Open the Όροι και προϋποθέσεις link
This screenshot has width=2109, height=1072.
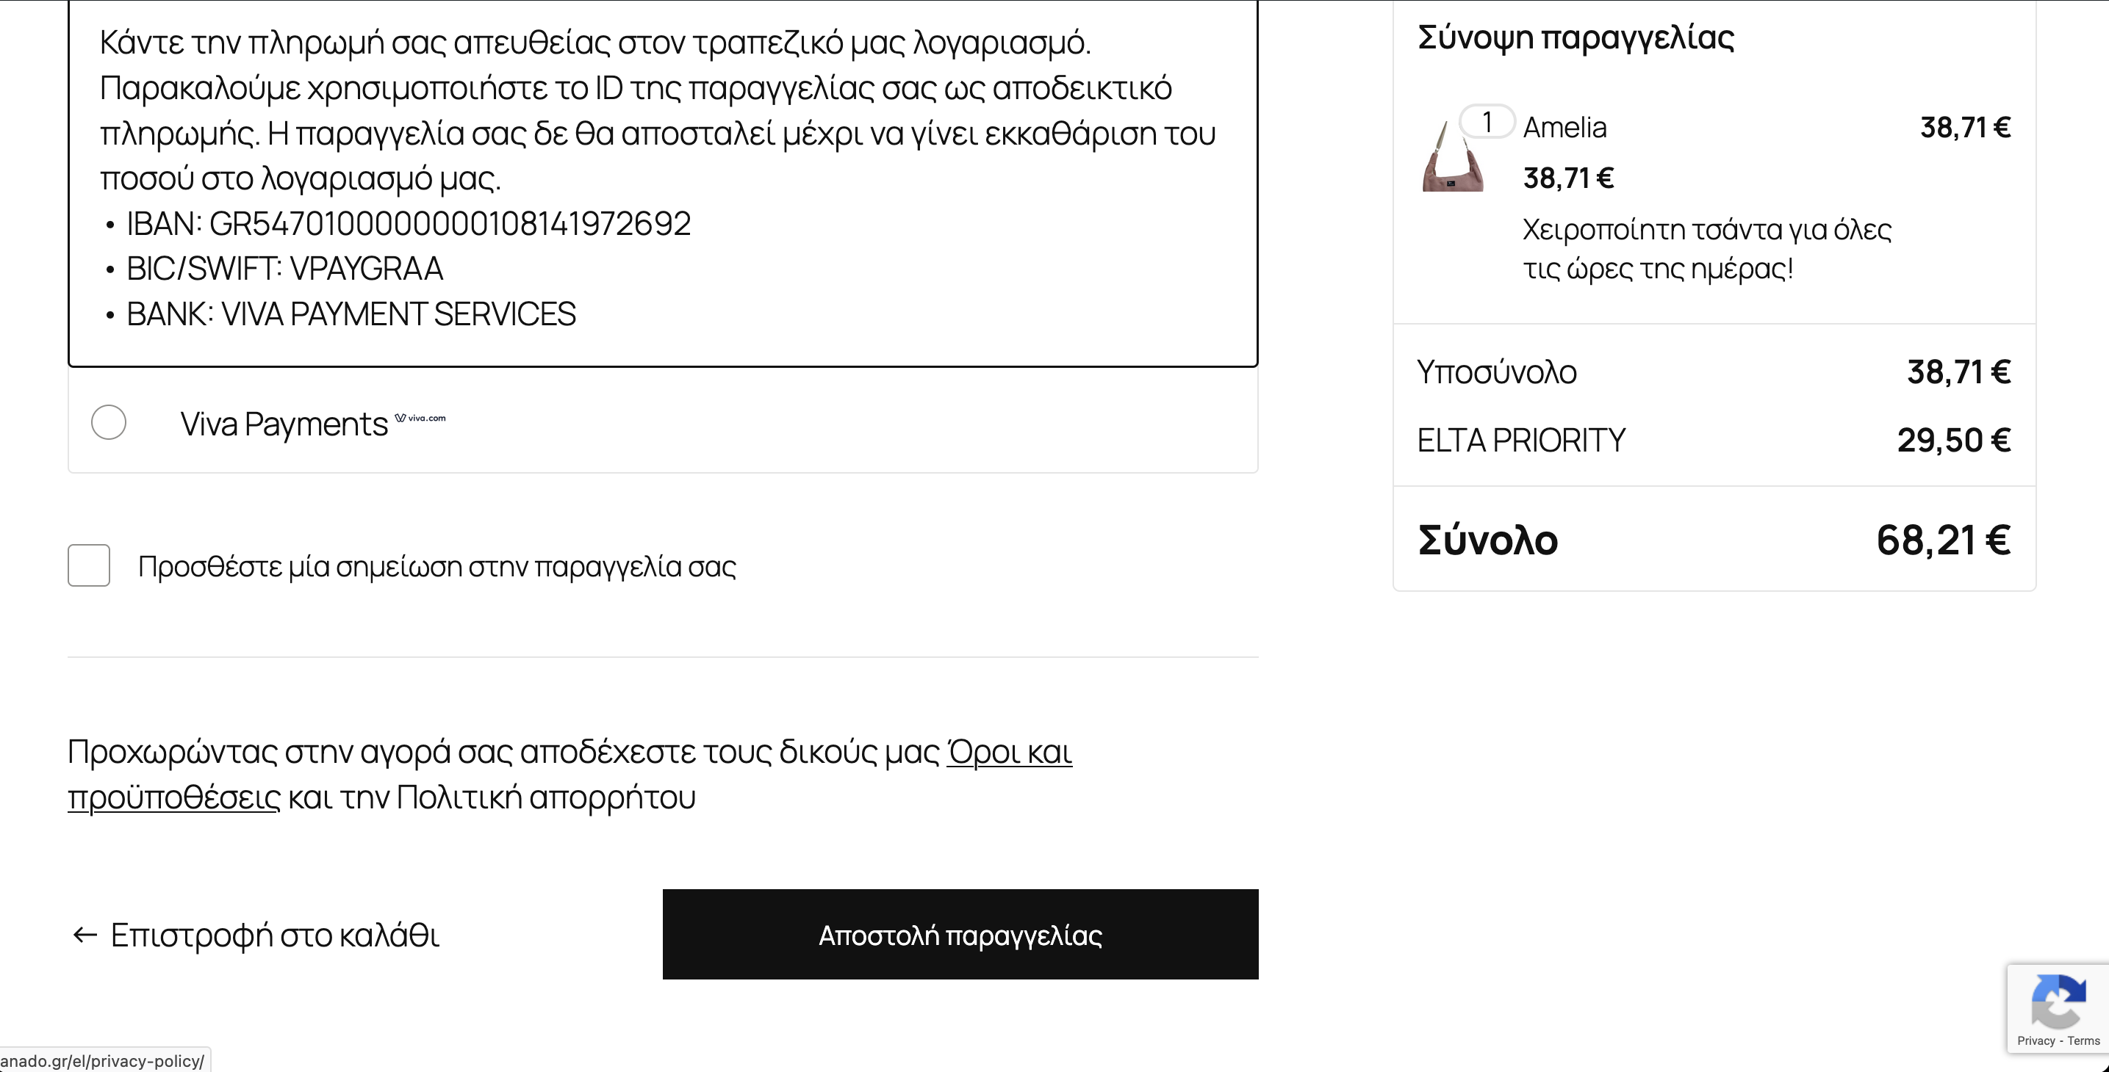click(1009, 751)
